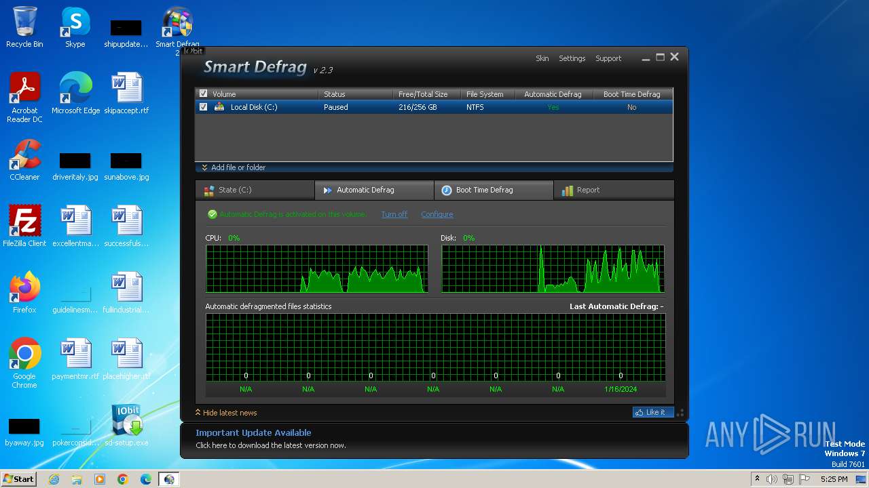
Task: Open byaway.jpg image file
Action: [24, 432]
